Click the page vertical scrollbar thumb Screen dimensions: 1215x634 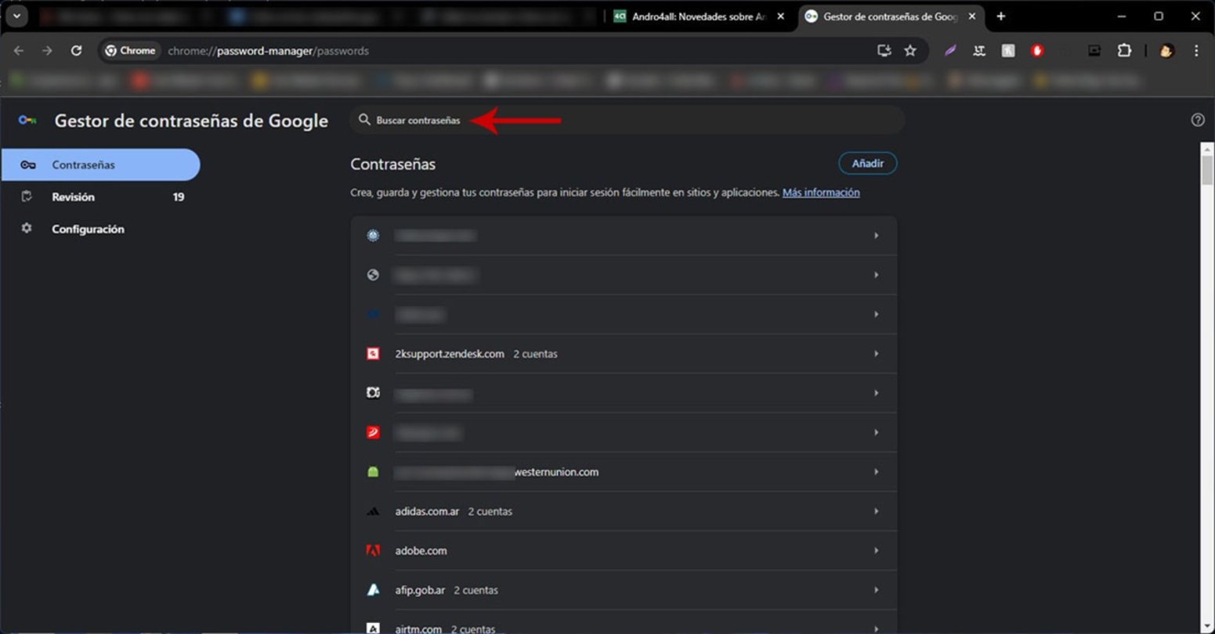pyautogui.click(x=1207, y=170)
